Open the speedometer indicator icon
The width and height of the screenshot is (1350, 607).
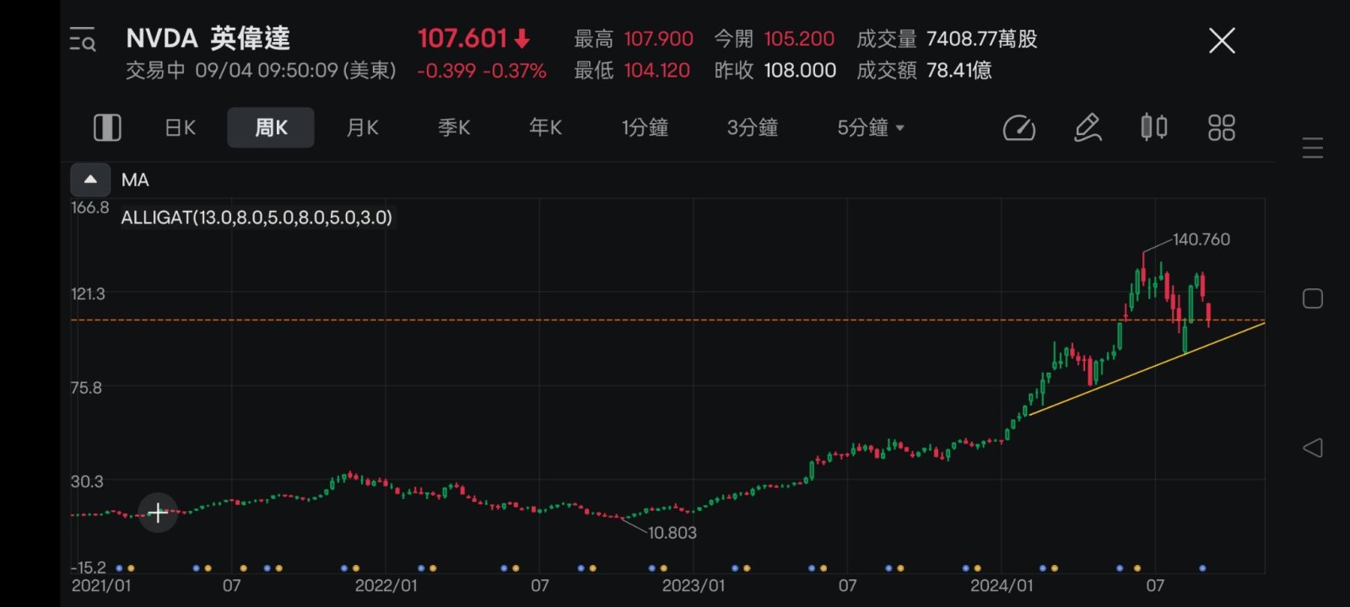pyautogui.click(x=1018, y=128)
